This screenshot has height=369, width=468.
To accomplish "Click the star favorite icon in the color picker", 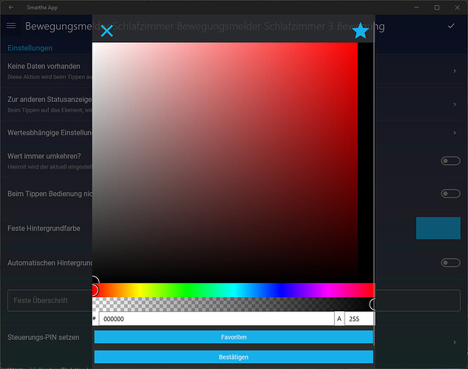I will coord(360,30).
